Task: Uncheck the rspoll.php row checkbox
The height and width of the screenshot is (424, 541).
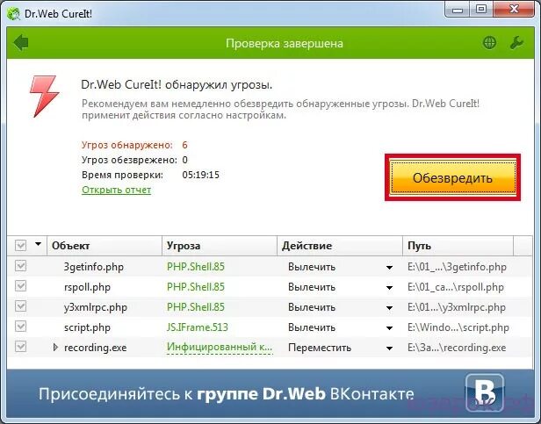Action: tap(20, 286)
